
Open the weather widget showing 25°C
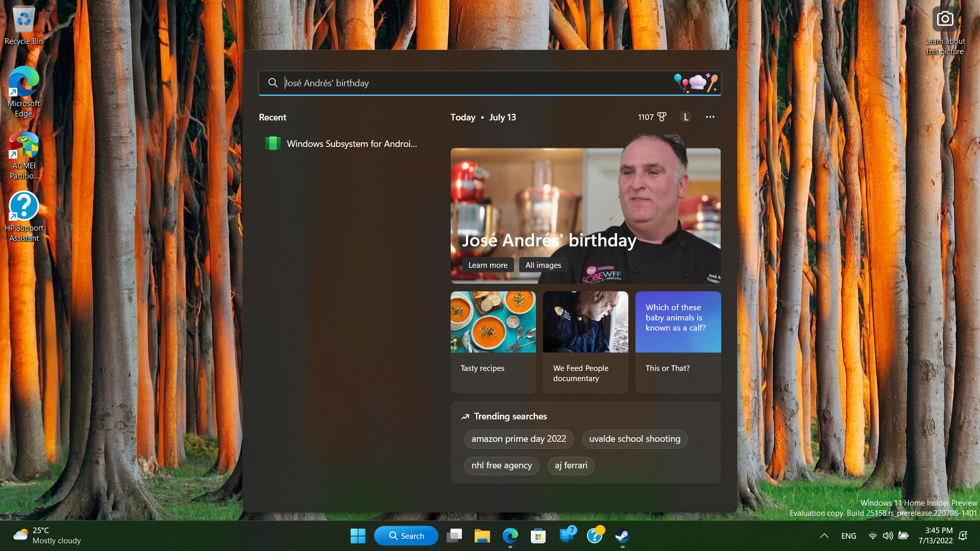(x=47, y=535)
